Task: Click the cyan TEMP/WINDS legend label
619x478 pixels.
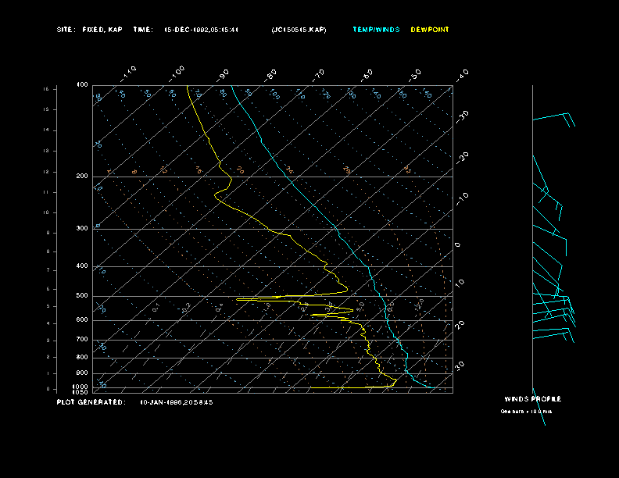Action: [x=376, y=30]
